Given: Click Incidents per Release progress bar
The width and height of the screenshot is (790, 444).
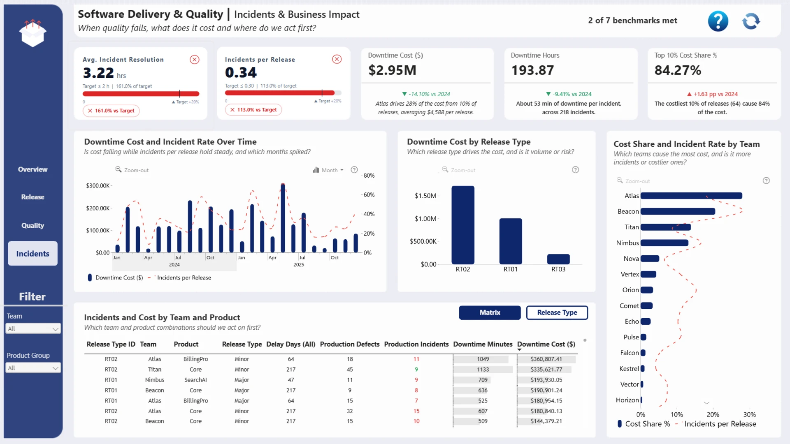Looking at the screenshot, I should click(x=283, y=93).
